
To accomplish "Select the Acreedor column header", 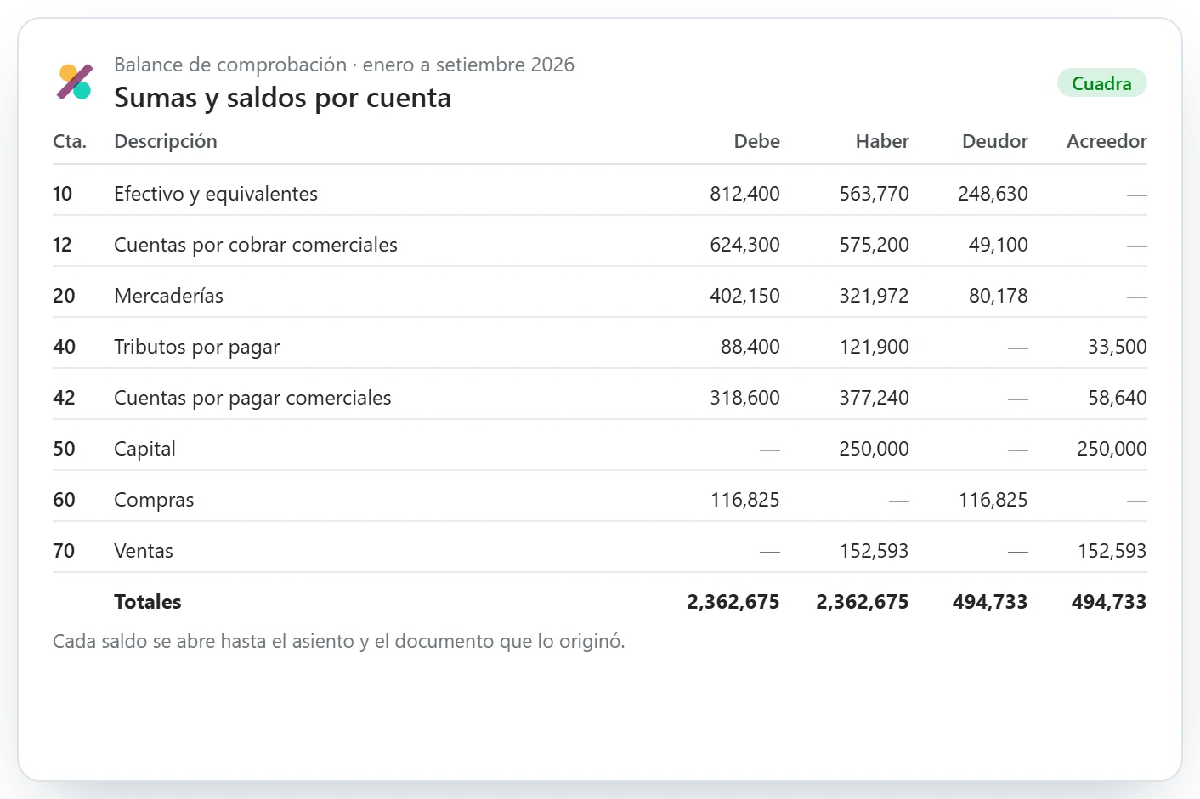I will pyautogui.click(x=1107, y=141).
